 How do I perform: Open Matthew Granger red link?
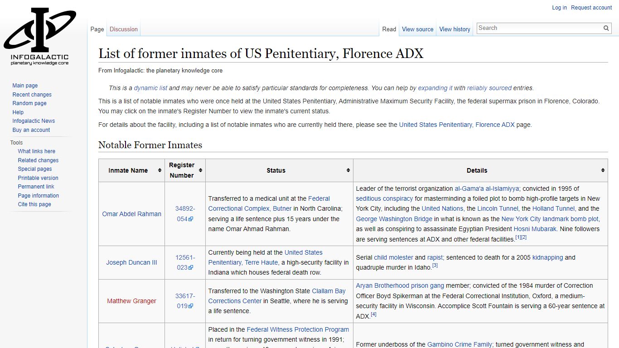(x=132, y=301)
